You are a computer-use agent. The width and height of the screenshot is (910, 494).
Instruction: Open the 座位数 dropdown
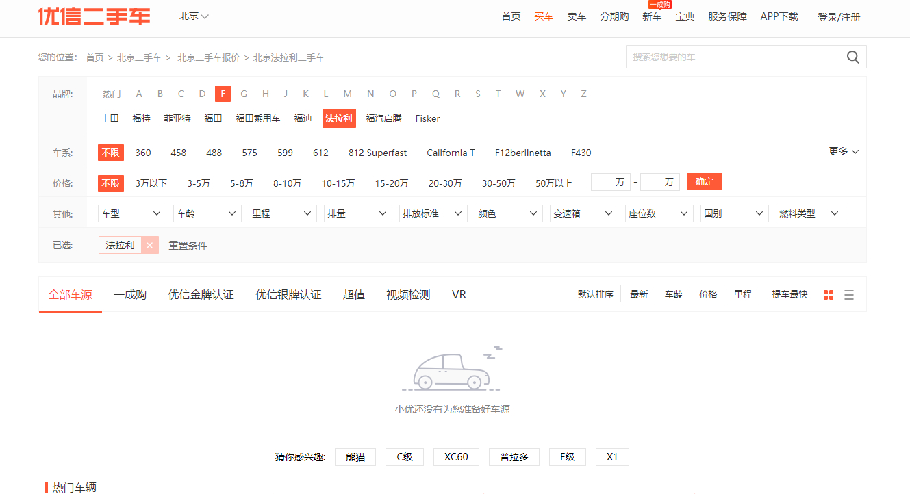click(x=659, y=213)
